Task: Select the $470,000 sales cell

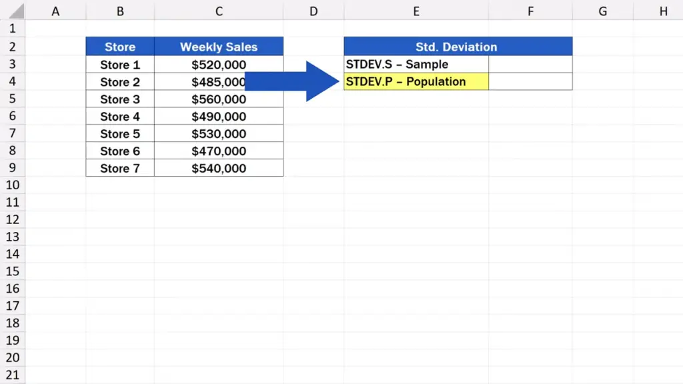Action: pyautogui.click(x=219, y=151)
